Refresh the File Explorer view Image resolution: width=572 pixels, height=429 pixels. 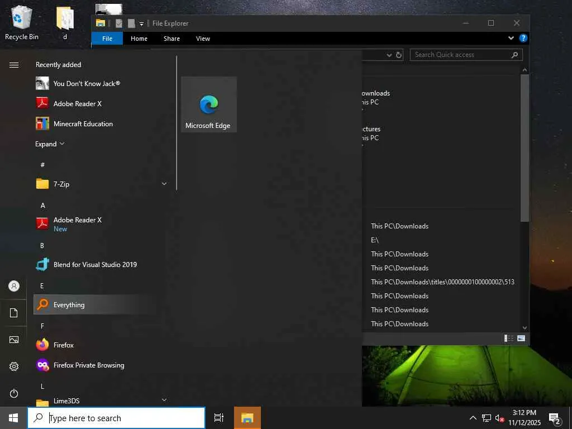(x=399, y=55)
